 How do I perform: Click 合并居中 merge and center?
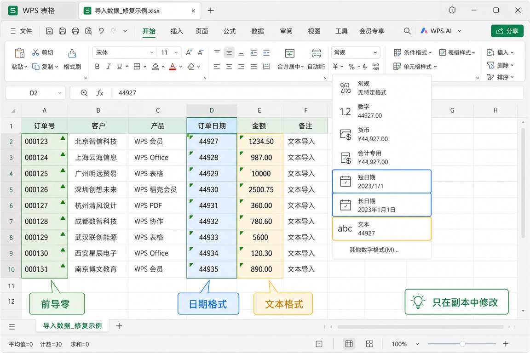pos(290,59)
